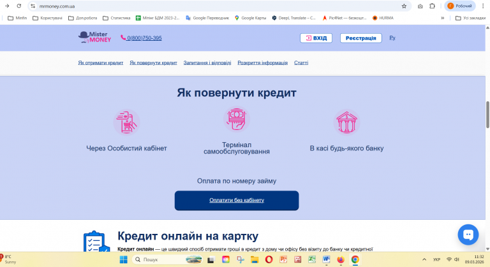490x267 pixels.
Task: Reload the page with refresh icon
Action: click(x=19, y=6)
